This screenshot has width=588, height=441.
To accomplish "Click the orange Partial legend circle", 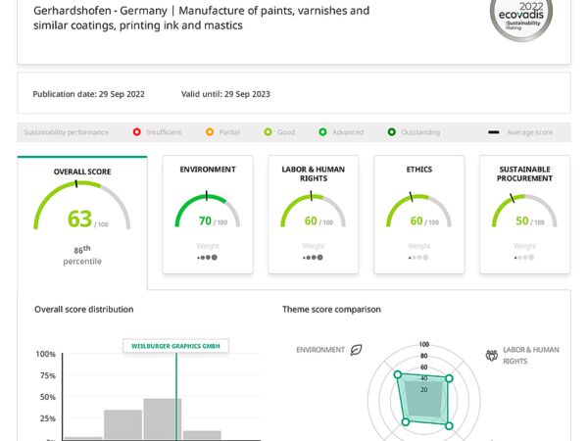I will [x=210, y=132].
